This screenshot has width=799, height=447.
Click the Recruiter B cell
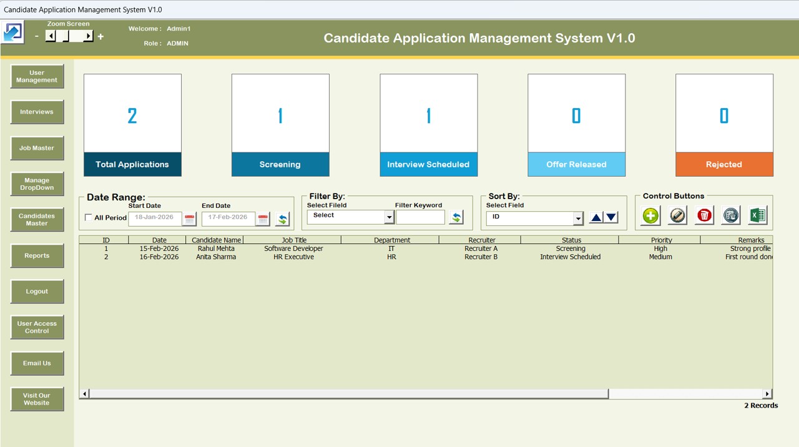[481, 257]
